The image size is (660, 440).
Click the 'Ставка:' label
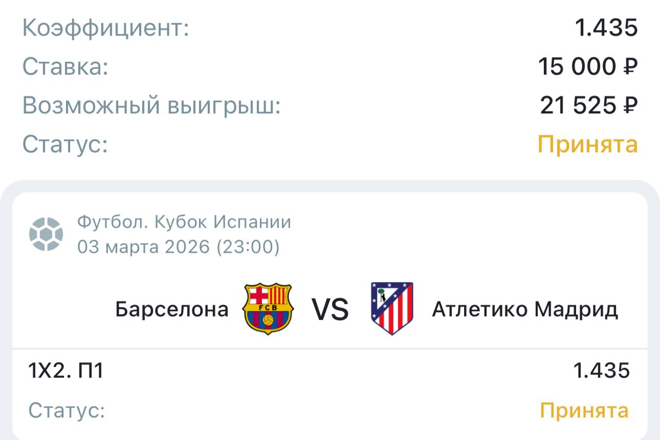tap(65, 67)
